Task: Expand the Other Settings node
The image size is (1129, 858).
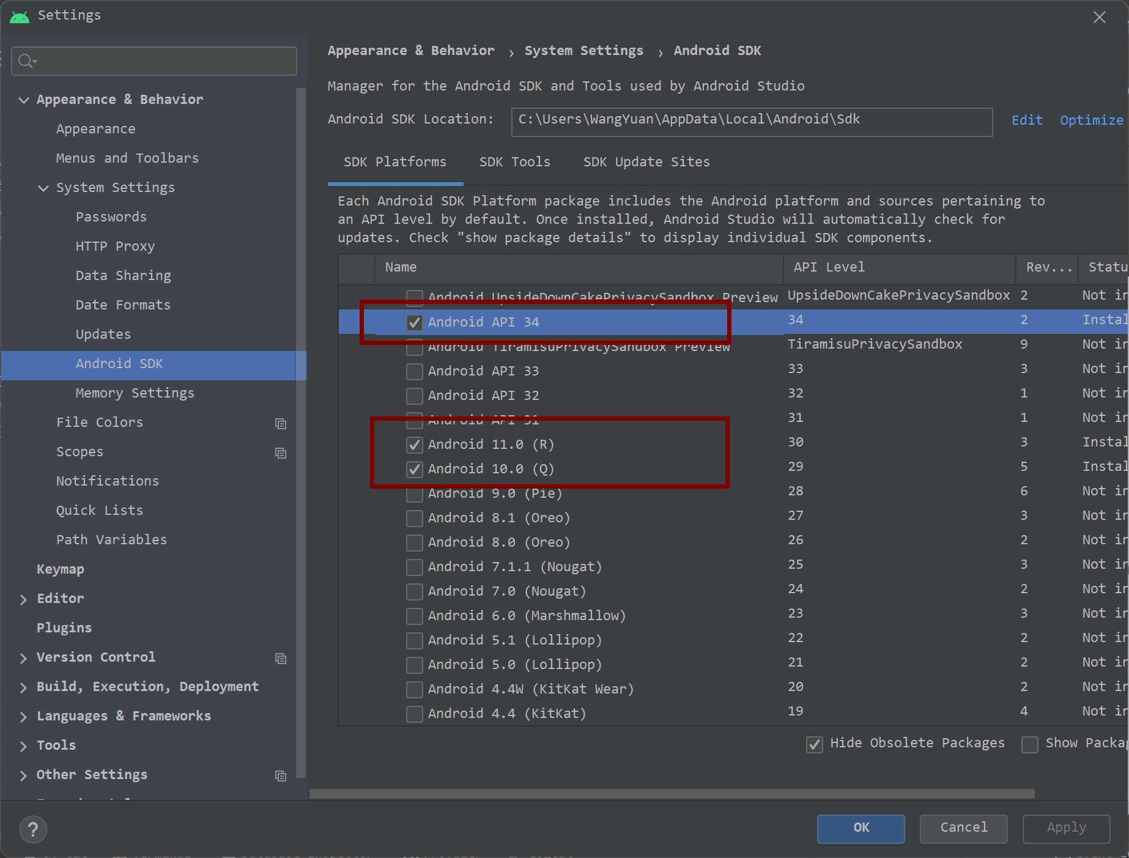Action: (24, 775)
